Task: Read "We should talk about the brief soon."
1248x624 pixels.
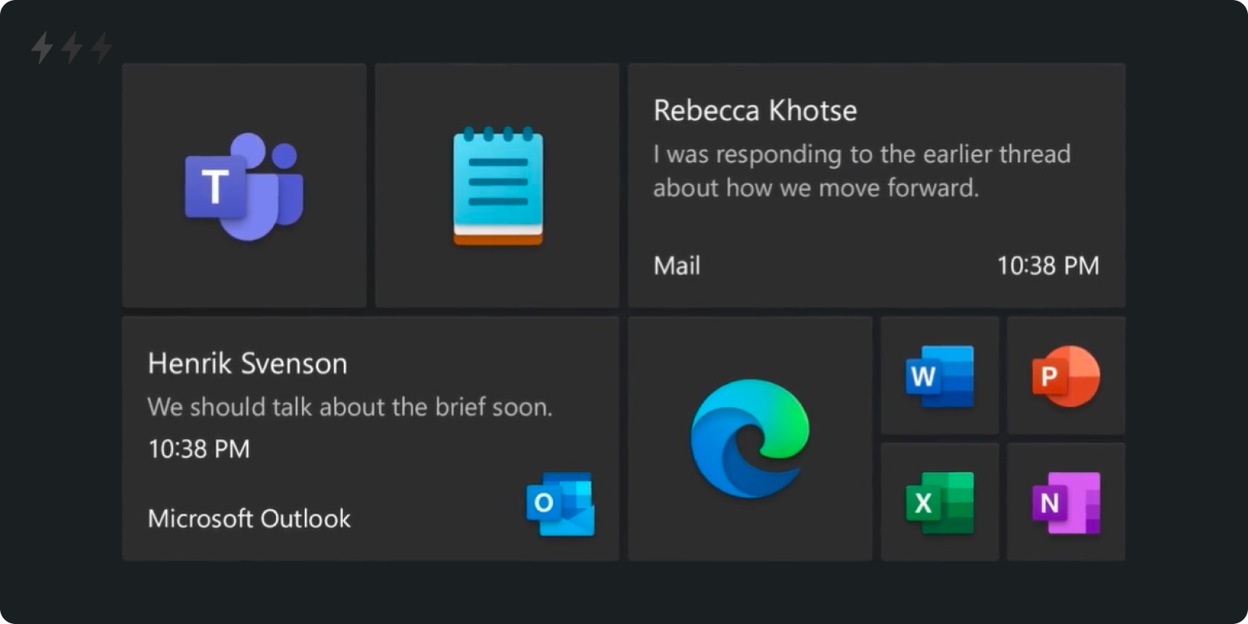Action: pyautogui.click(x=350, y=406)
